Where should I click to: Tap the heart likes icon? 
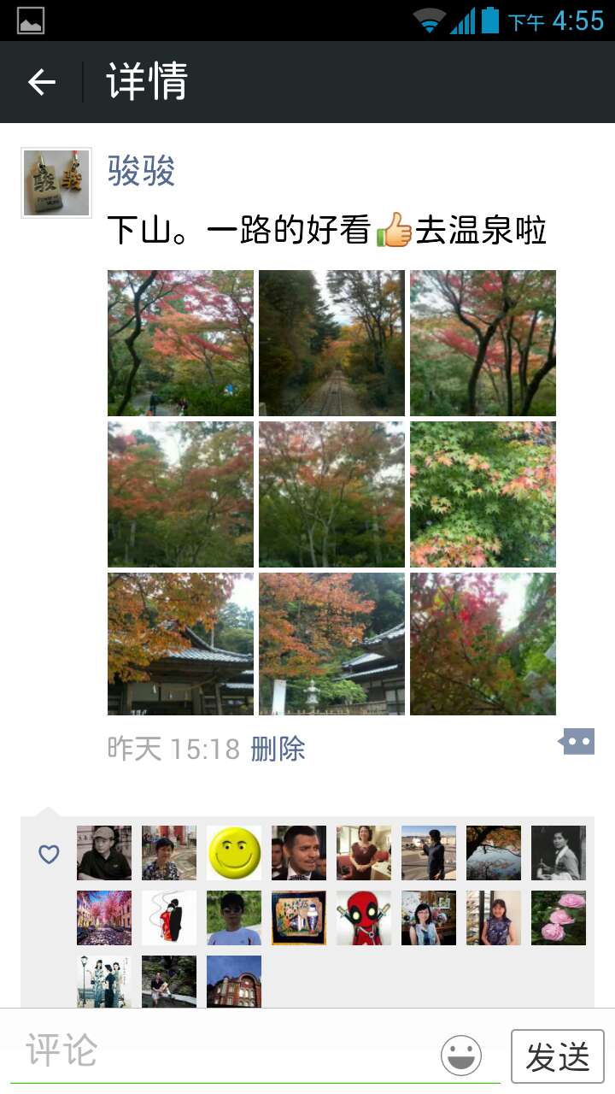tap(49, 854)
